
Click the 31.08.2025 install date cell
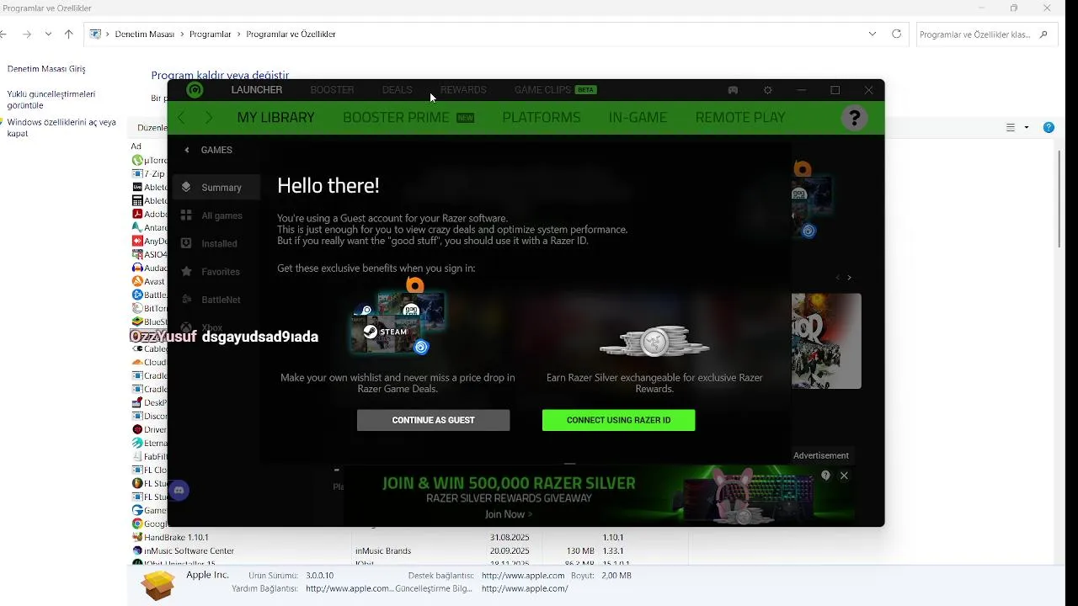[510, 537]
